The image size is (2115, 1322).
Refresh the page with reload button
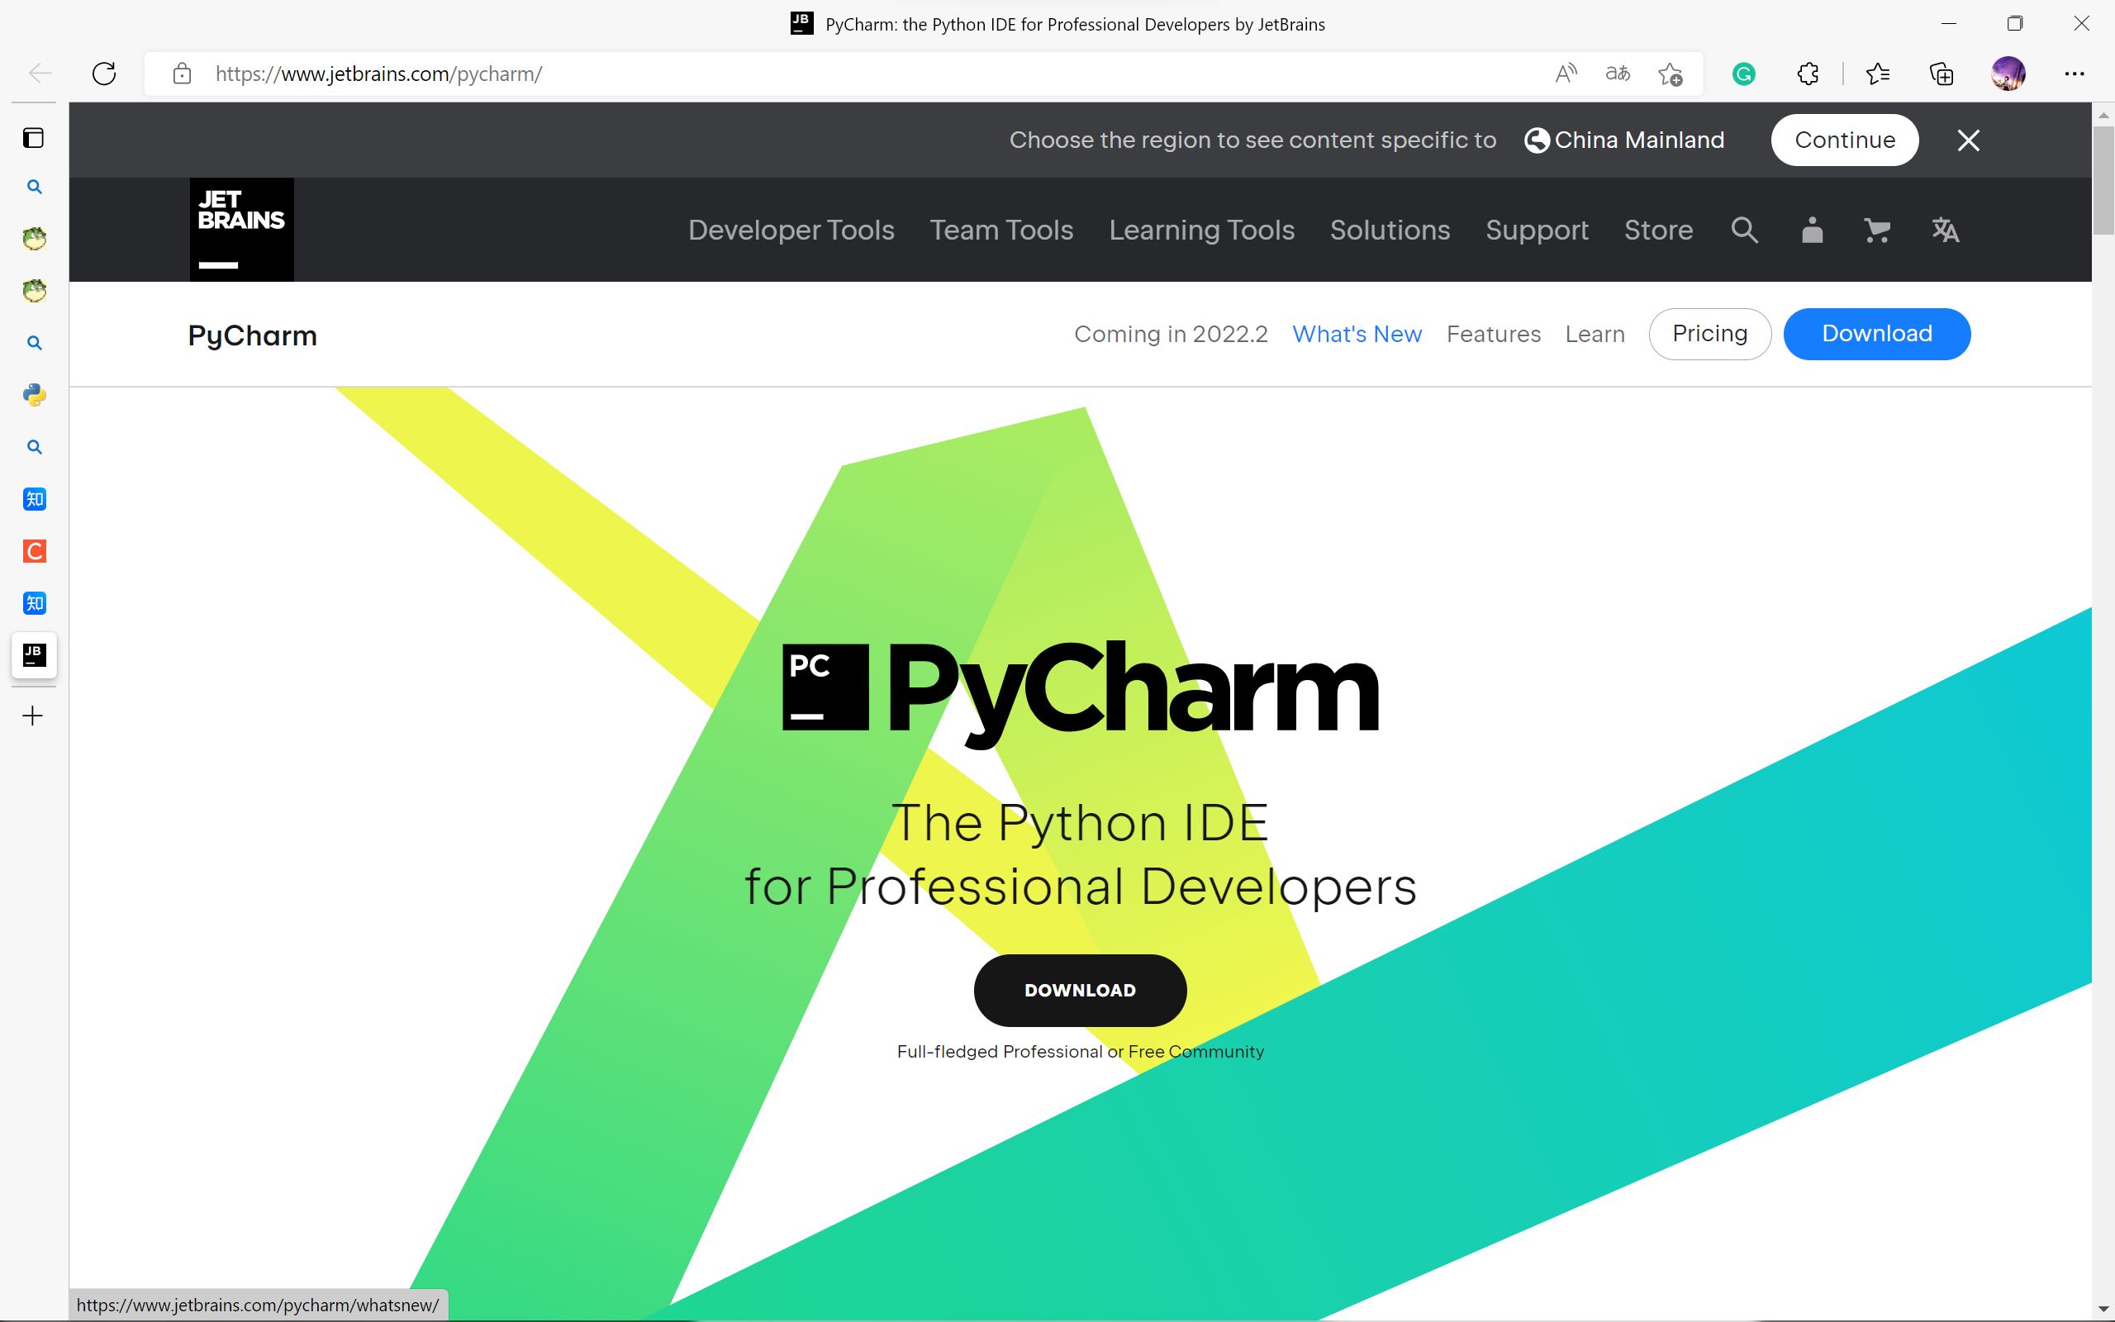point(104,74)
